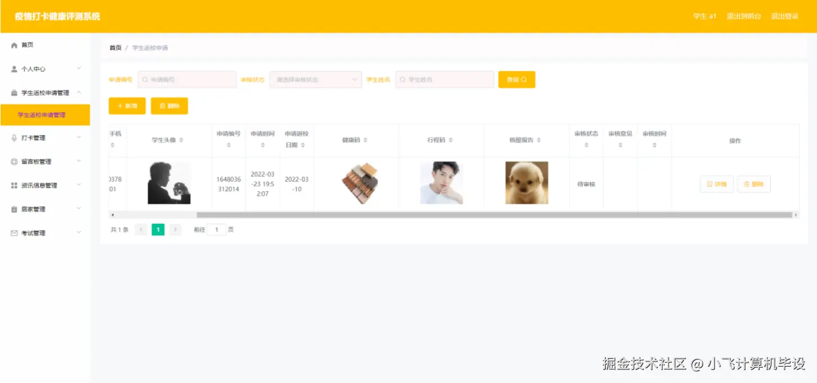
Task: Click 首页 in the breadcrumb
Action: (116, 48)
